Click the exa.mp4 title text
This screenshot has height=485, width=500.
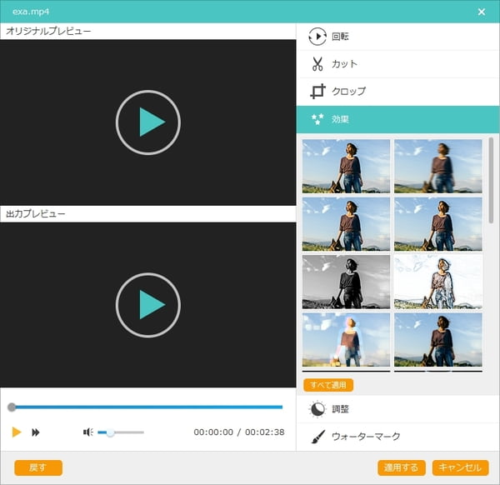tap(31, 12)
